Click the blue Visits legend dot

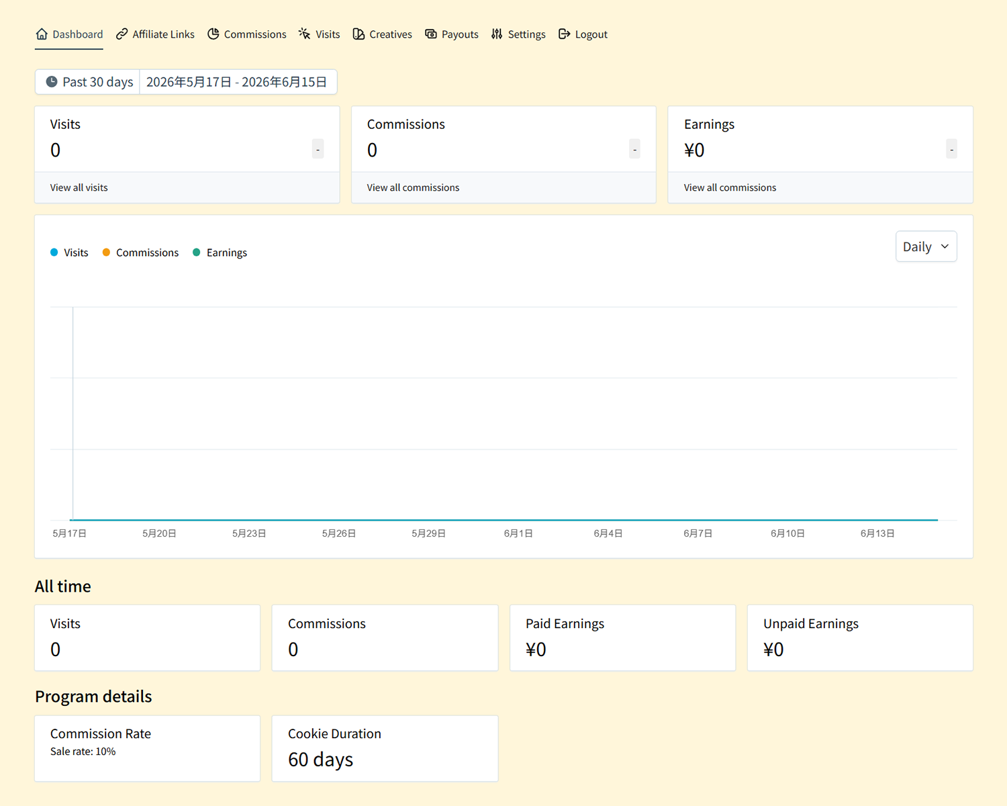(x=54, y=253)
